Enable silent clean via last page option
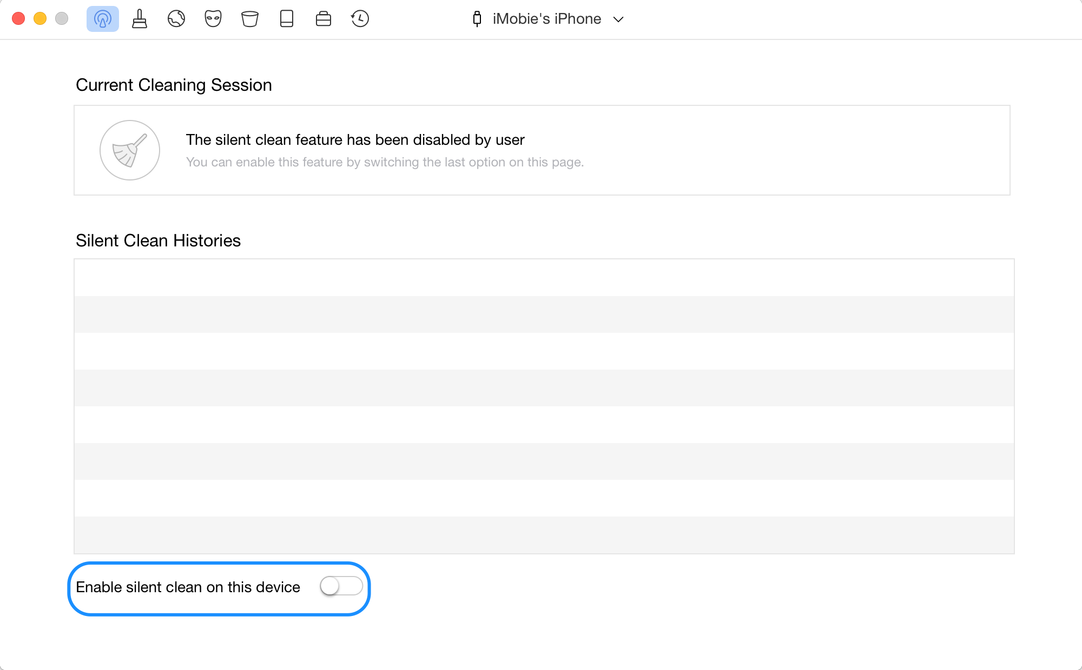 coord(341,586)
